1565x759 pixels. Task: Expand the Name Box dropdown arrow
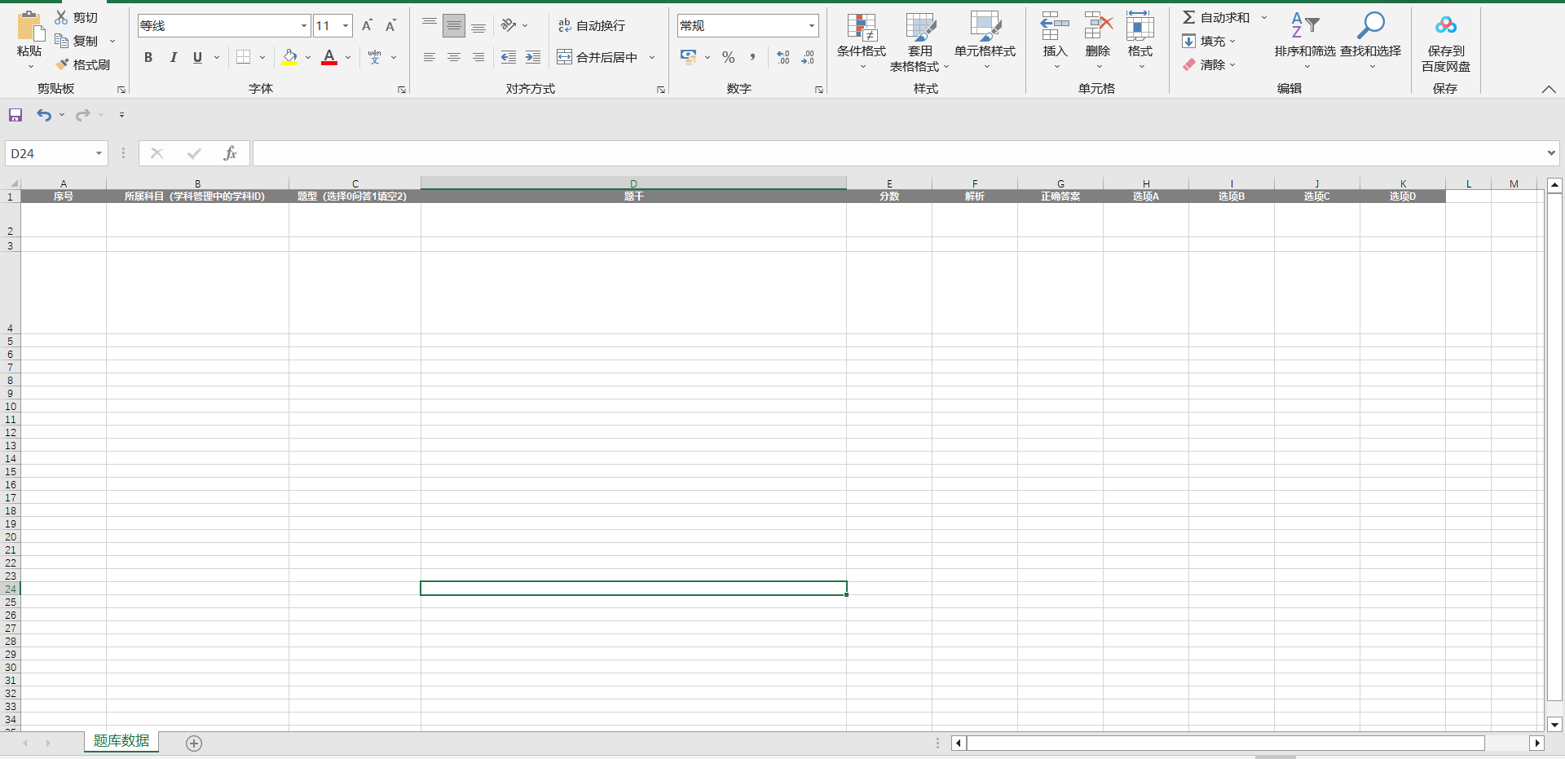(x=99, y=153)
